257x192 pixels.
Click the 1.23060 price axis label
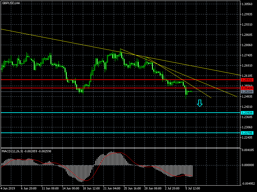[x=247, y=127]
